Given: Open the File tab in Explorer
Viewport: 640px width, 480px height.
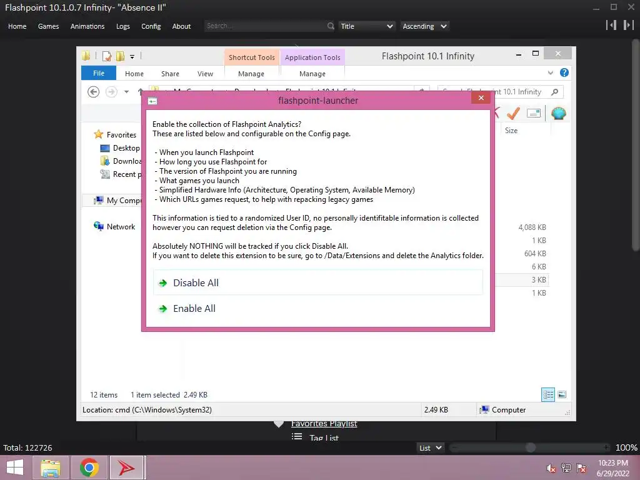Looking at the screenshot, I should click(x=99, y=73).
